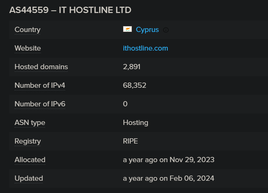
Task: Select the IPv6 count value 0
Action: coord(125,104)
